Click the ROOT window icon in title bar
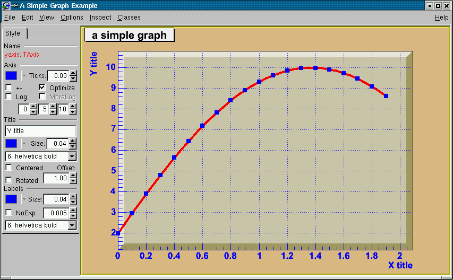 click(5, 6)
